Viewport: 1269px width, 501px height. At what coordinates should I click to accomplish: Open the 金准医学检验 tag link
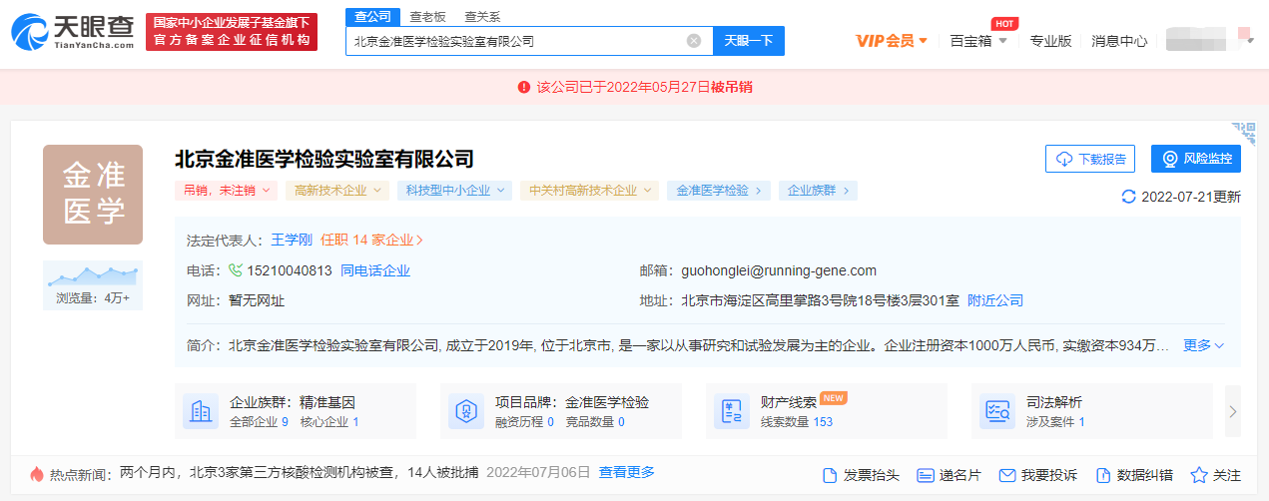point(718,190)
